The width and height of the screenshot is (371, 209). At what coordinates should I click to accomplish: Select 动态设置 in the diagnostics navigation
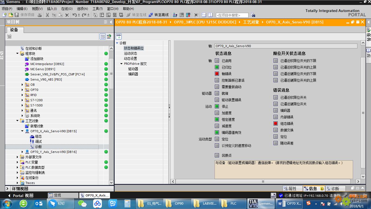pyautogui.click(x=130, y=59)
